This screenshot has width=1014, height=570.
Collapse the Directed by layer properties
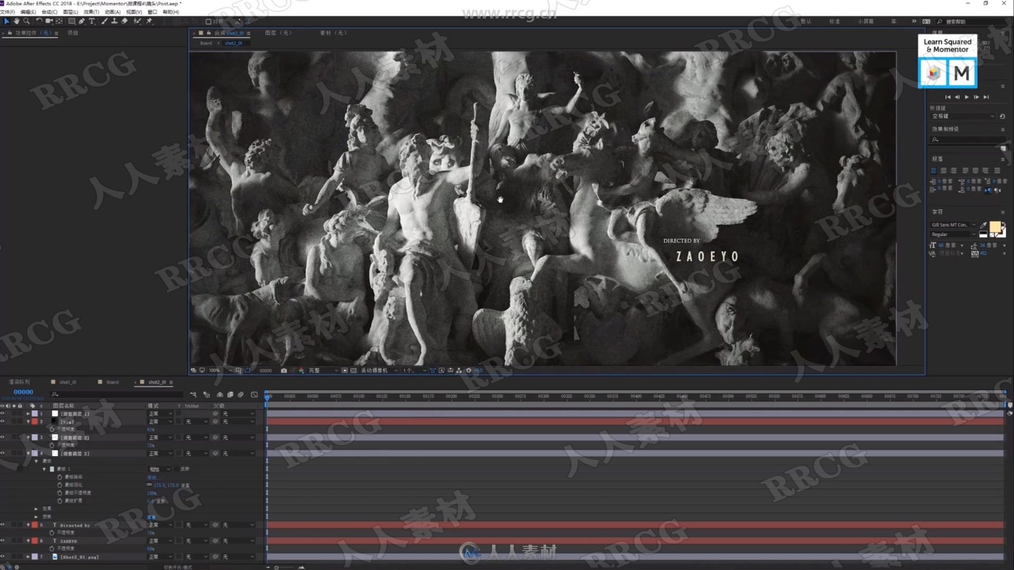28,525
